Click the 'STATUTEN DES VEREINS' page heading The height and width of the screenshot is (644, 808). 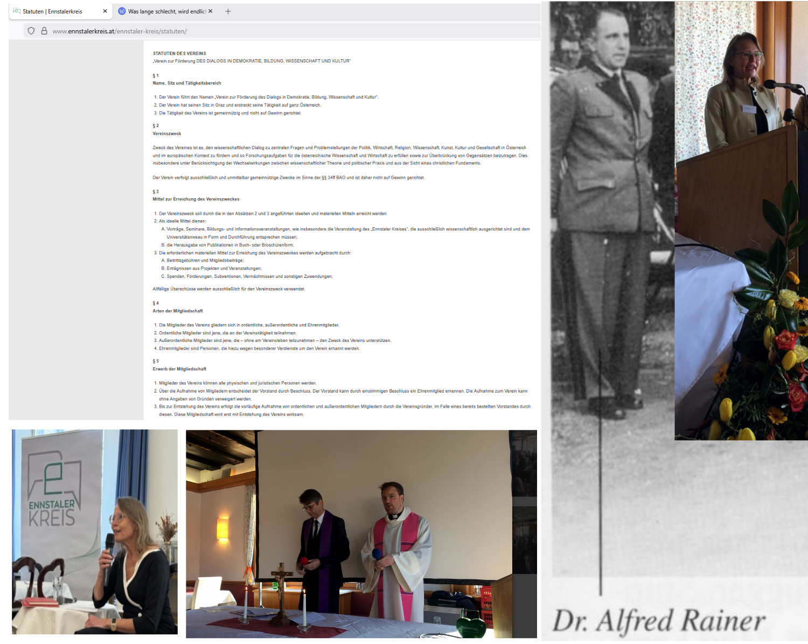179,53
